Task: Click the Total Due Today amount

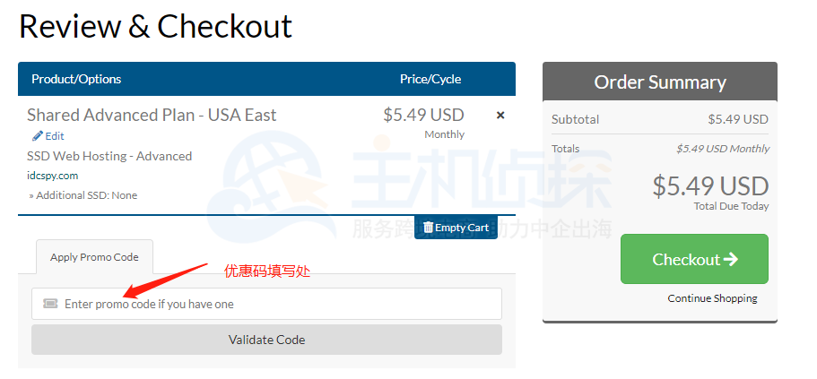Action: (710, 186)
